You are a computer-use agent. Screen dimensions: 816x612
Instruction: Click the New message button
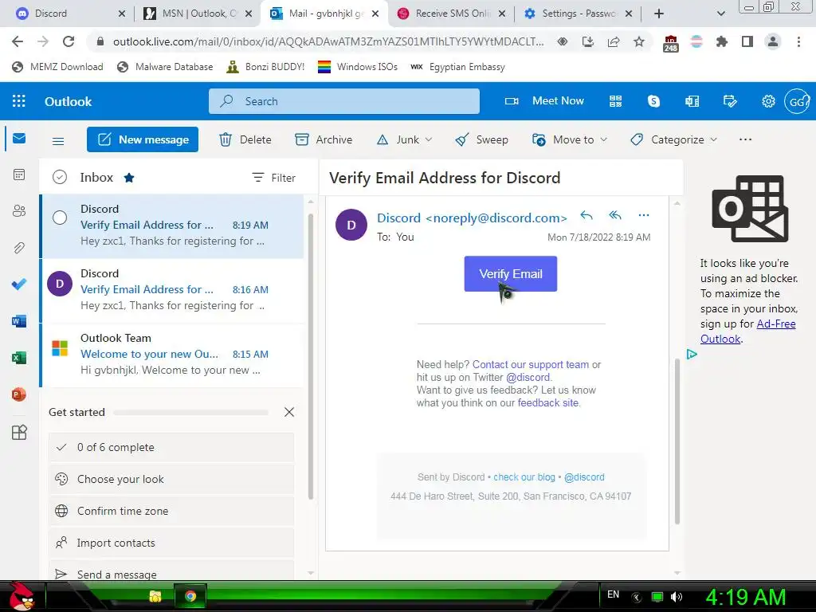pos(143,139)
